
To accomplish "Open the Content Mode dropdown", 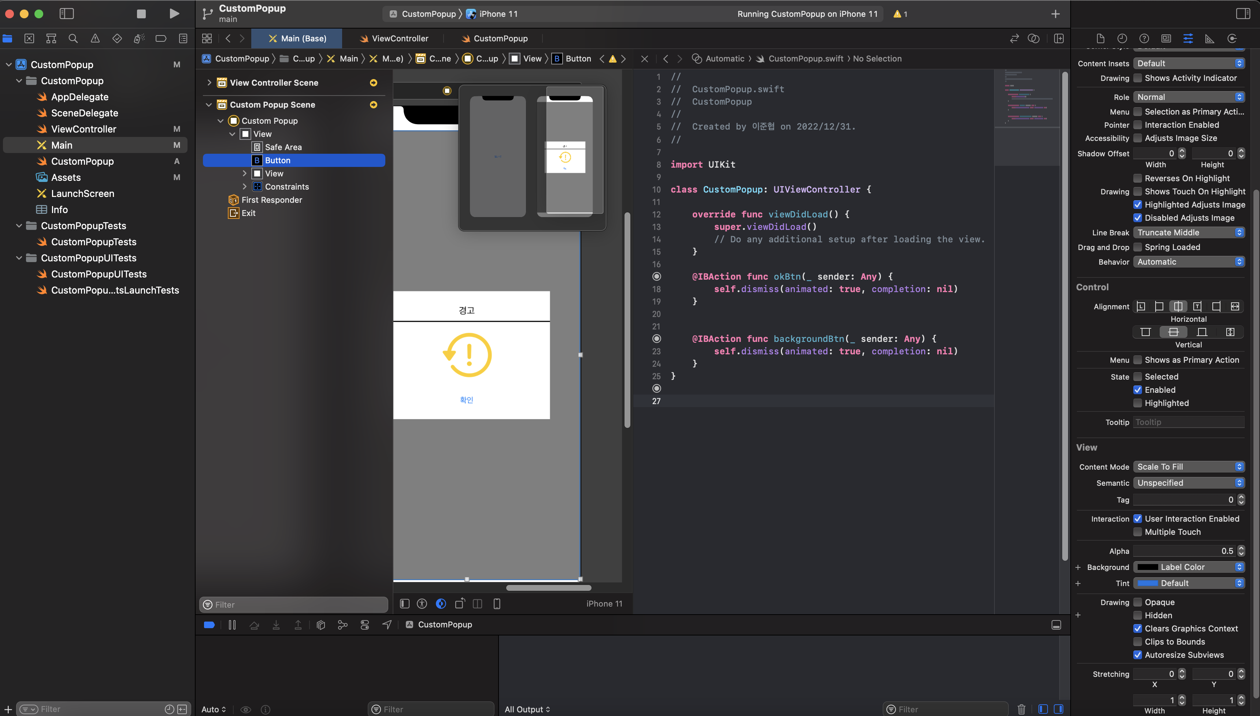I will tap(1189, 467).
